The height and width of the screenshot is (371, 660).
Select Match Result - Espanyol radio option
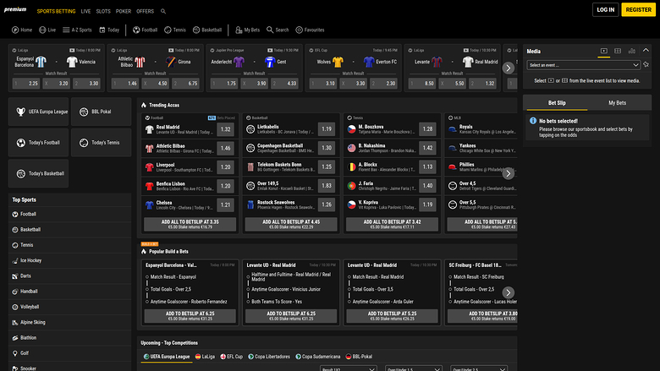[147, 277]
